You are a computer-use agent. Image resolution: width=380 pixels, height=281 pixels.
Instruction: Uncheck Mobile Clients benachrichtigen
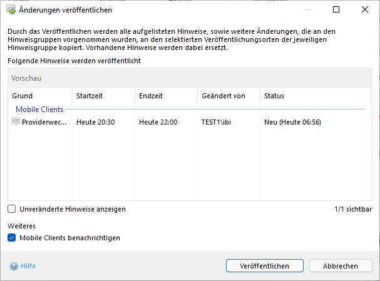pos(12,238)
